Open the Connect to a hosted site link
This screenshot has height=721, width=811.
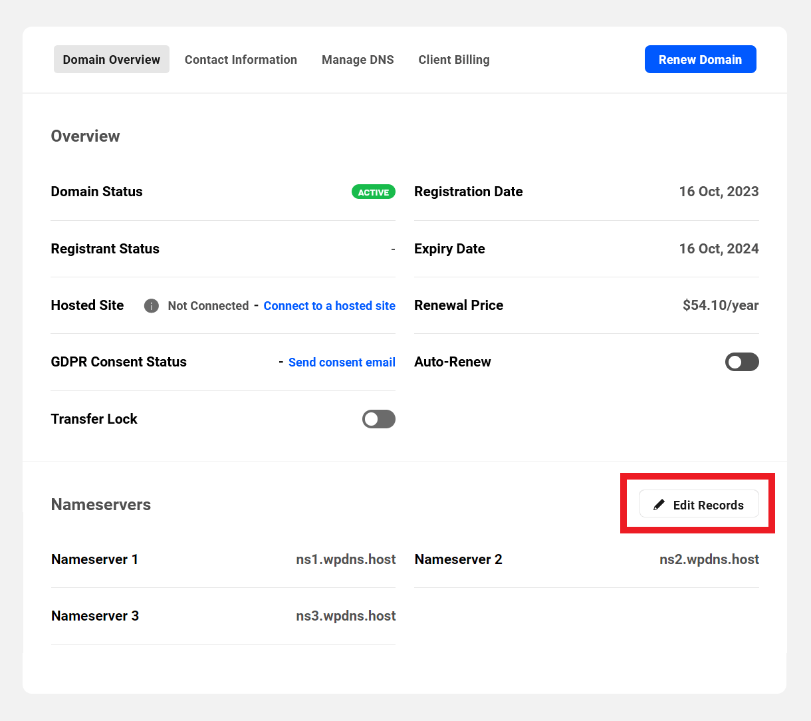(x=329, y=306)
